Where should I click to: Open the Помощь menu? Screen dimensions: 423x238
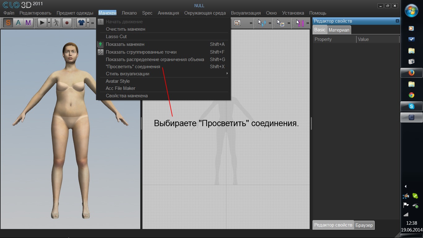point(318,13)
